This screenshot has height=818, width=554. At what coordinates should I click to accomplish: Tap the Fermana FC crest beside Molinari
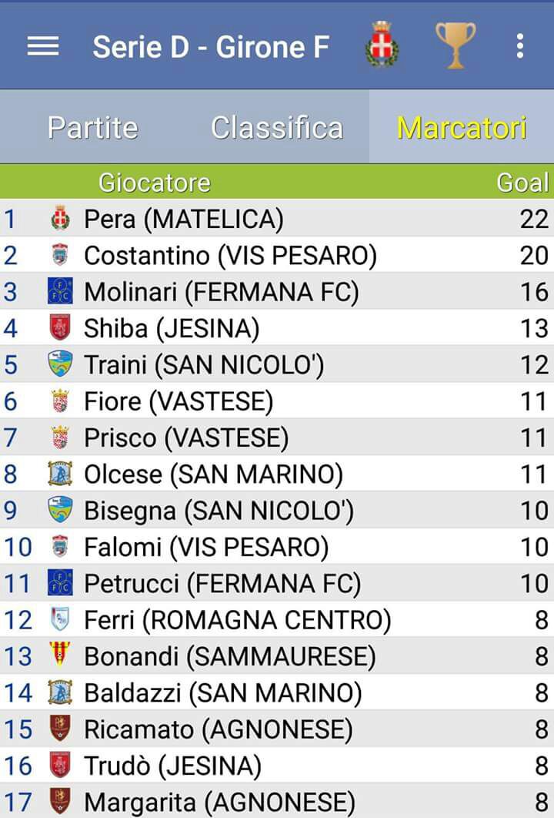60,291
